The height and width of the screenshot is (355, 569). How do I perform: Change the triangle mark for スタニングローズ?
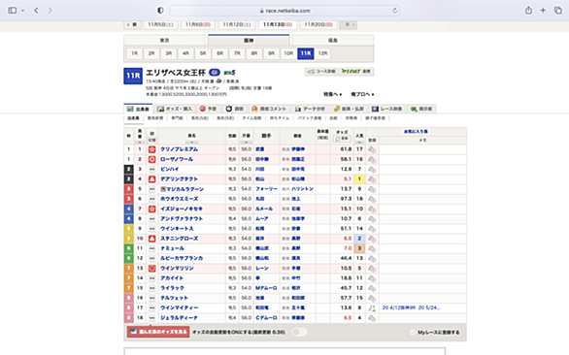point(152,239)
